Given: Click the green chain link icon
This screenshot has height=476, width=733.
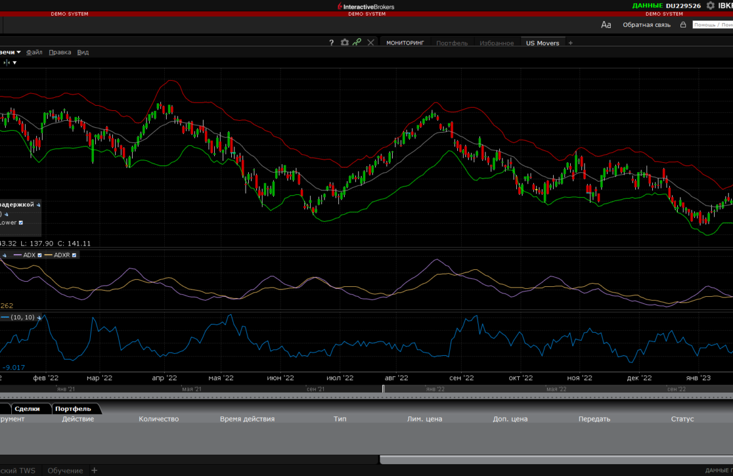Looking at the screenshot, I should click(357, 43).
